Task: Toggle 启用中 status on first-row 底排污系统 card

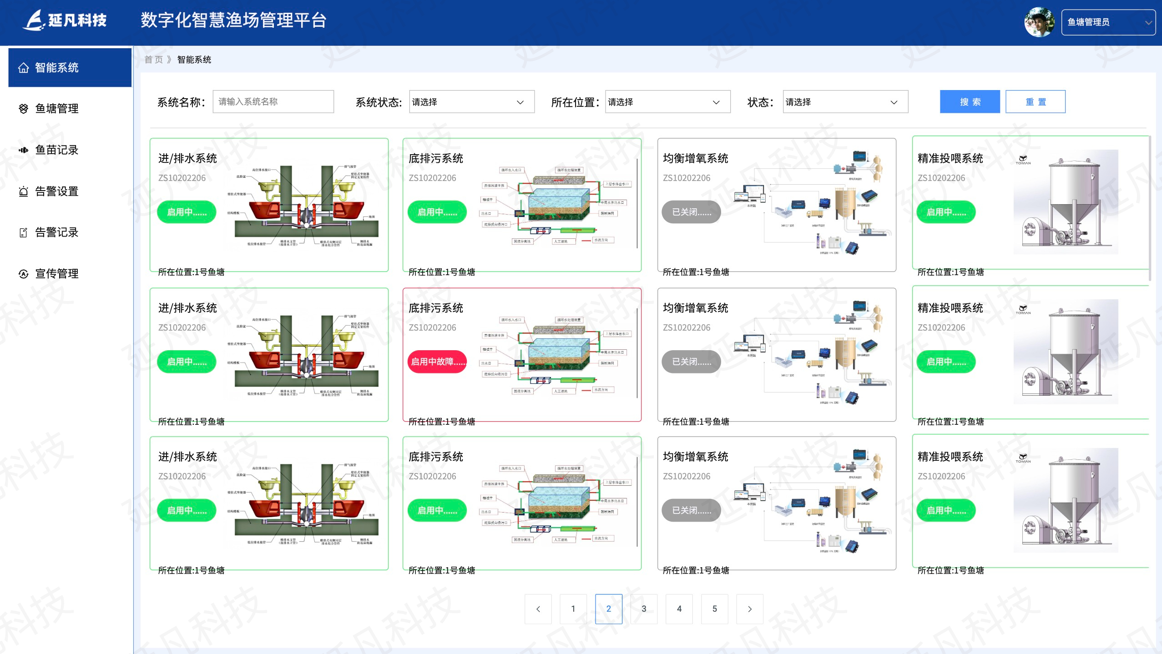Action: [437, 212]
